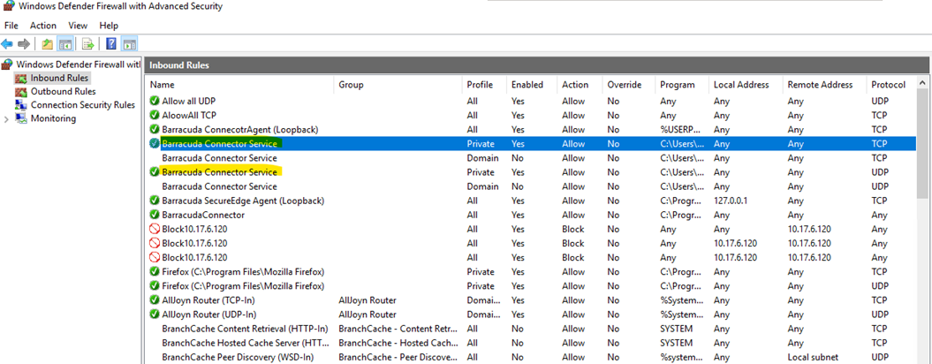Click the green check icon for Allow all UDP
Viewport: 932px width, 364px height.
(x=155, y=101)
